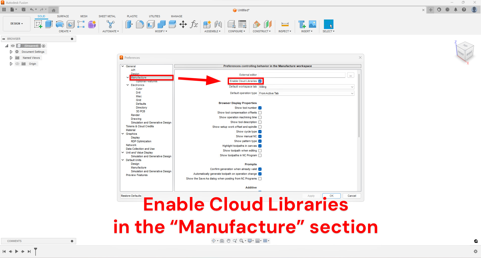Viewport: 481px width, 258px height.
Task: Toggle Confirm generation when already valid
Action: click(x=260, y=169)
